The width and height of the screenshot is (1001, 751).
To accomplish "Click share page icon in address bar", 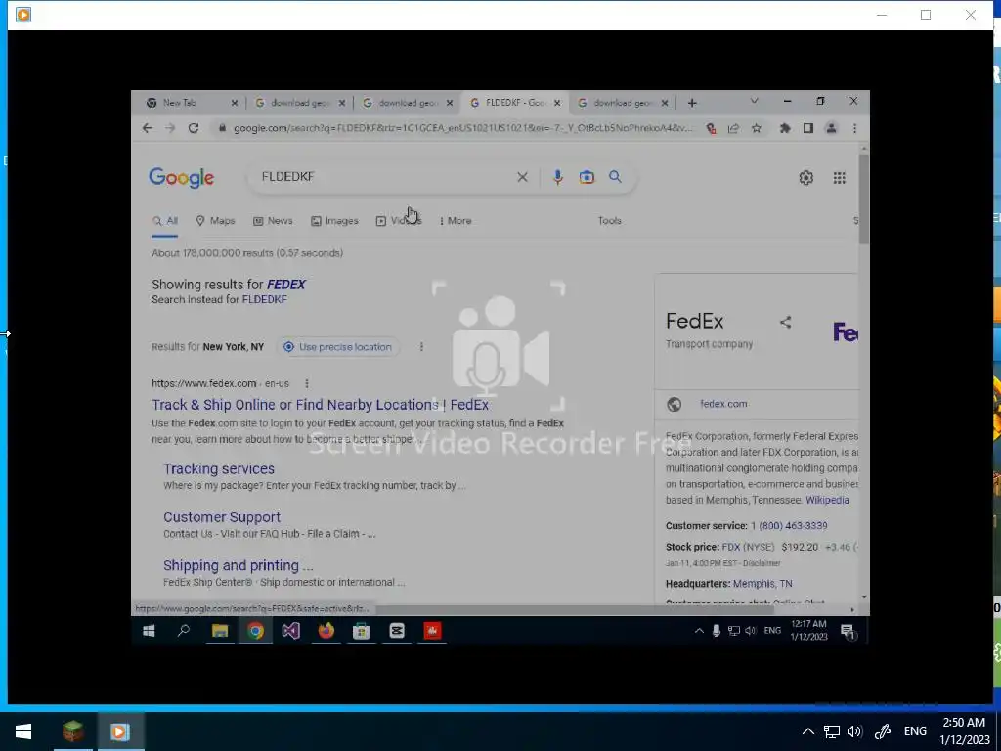I will click(733, 128).
